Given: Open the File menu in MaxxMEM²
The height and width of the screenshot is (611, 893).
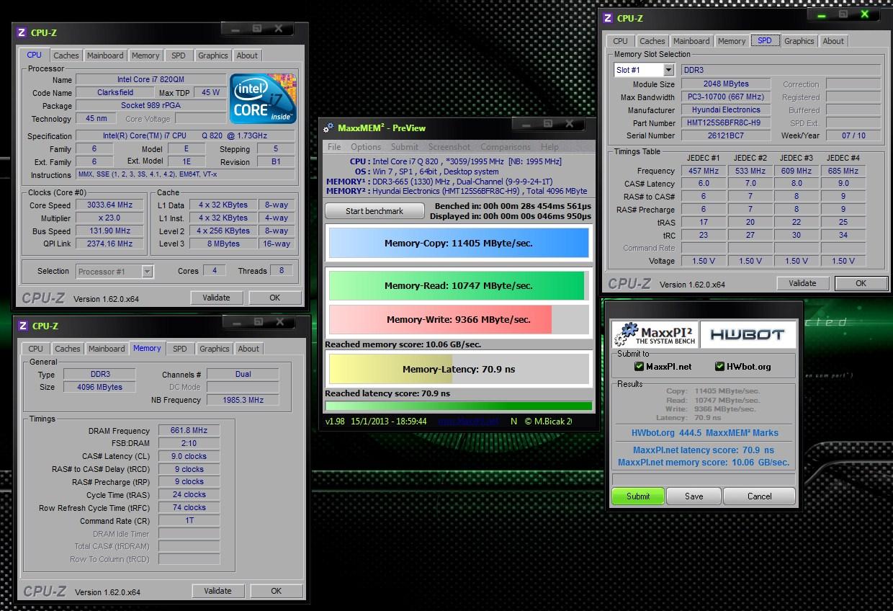Looking at the screenshot, I should click(334, 147).
